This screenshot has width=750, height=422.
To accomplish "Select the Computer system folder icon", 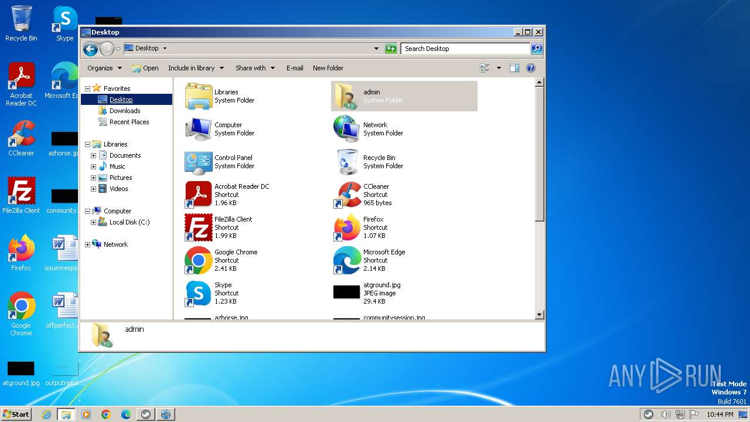I will (x=199, y=129).
